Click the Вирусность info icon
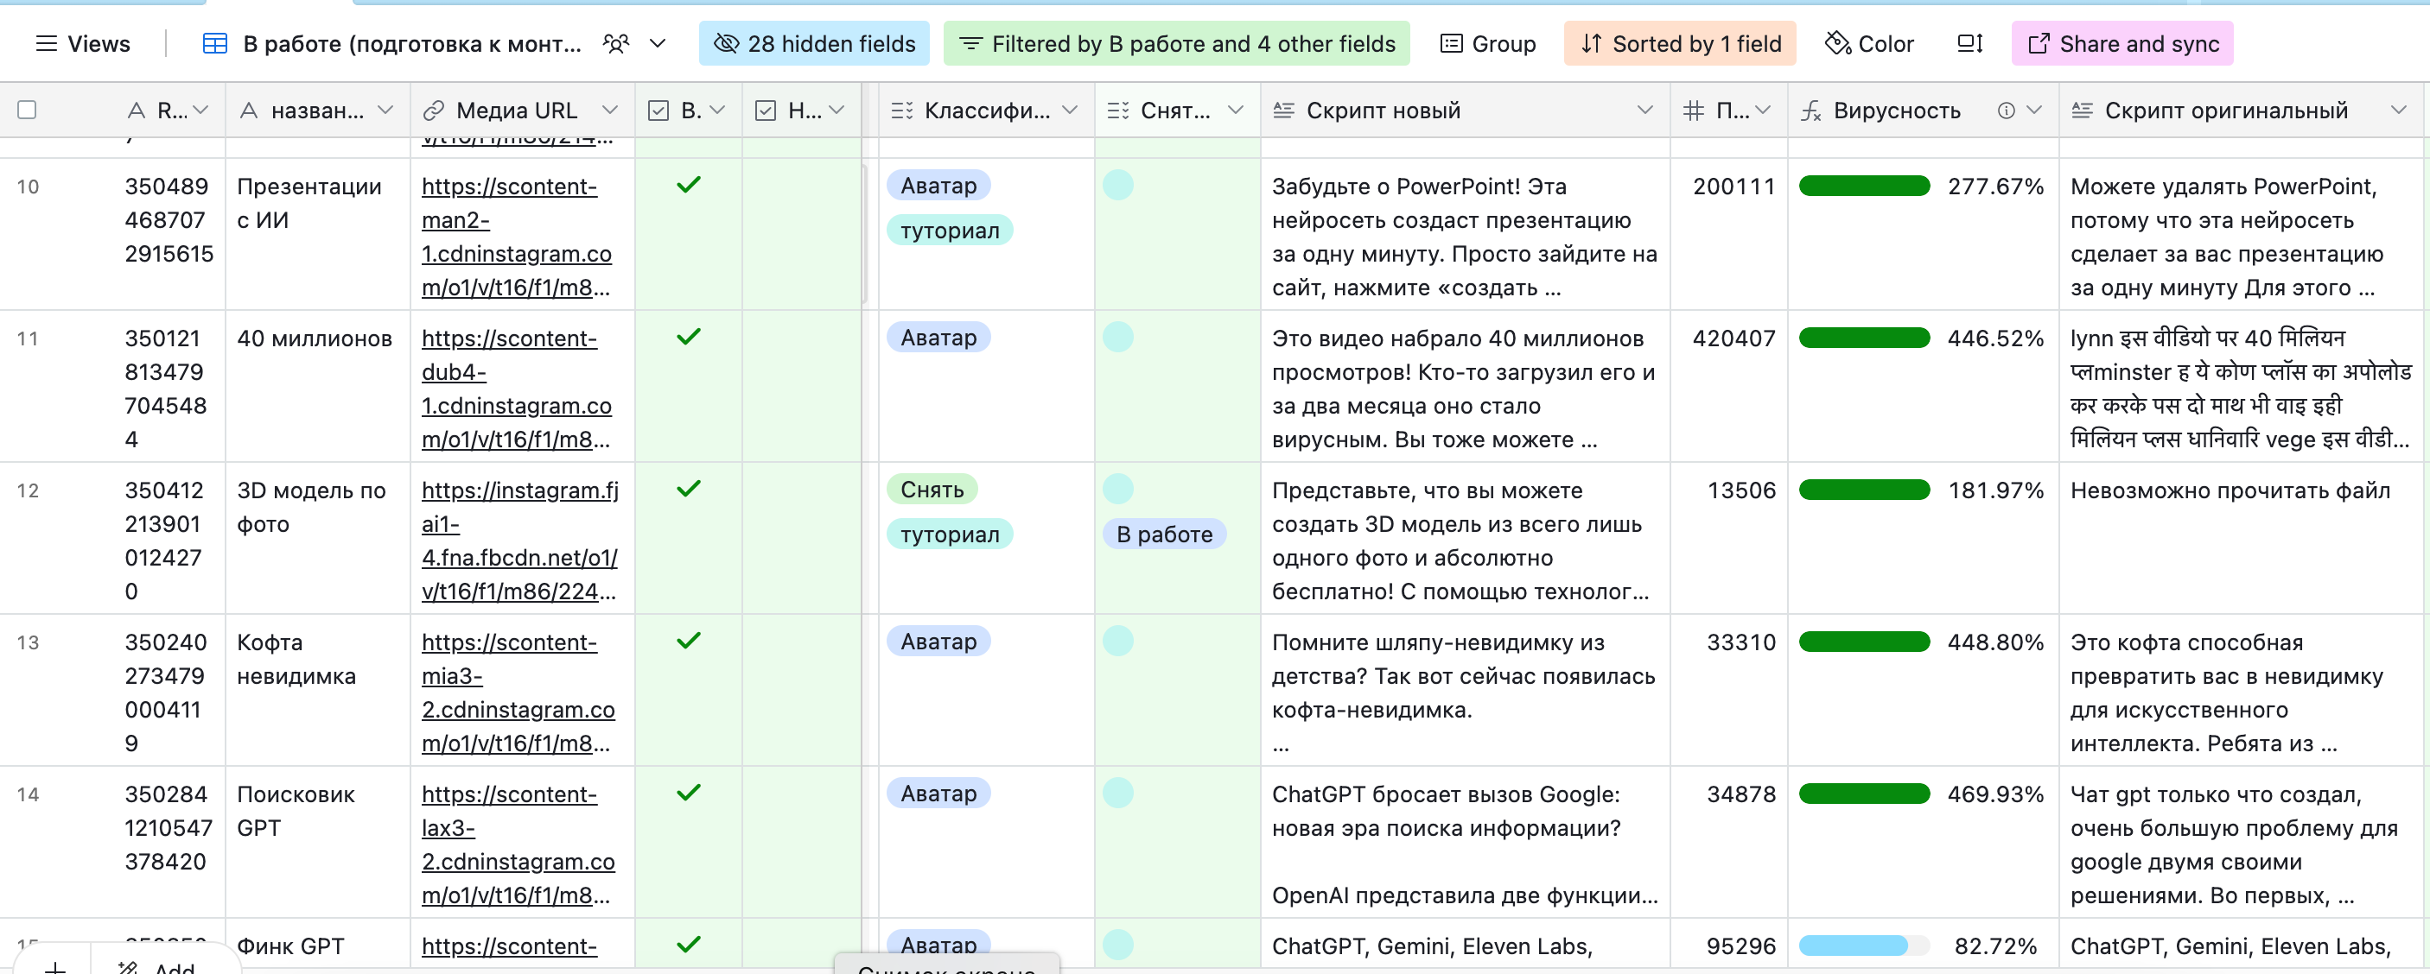 click(x=2006, y=111)
